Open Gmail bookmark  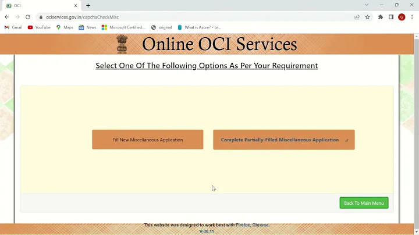pyautogui.click(x=13, y=27)
